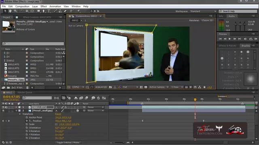
Task: Click the Draft 3D icon in timeline
Action: (69, 98)
